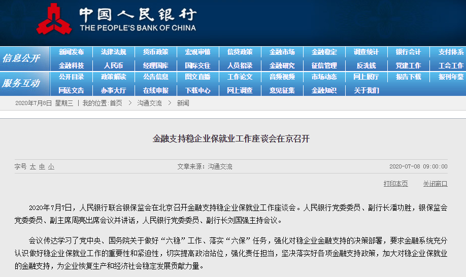Select 调查统计 in the navigation bar
The width and height of the screenshot is (466, 277).
(x=366, y=52)
